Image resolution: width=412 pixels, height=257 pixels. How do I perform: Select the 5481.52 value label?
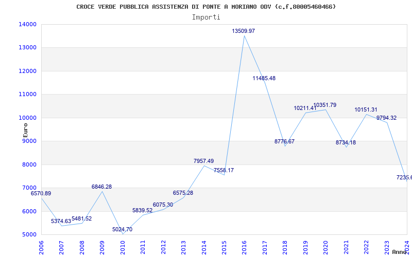(82, 219)
